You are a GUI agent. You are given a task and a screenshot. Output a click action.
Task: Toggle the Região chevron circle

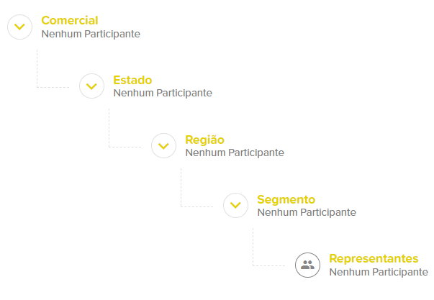point(163,146)
